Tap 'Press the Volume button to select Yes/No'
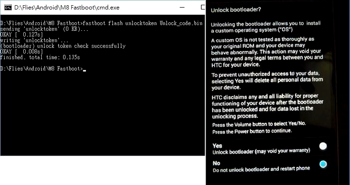This screenshot has height=185, width=350. [x=259, y=124]
